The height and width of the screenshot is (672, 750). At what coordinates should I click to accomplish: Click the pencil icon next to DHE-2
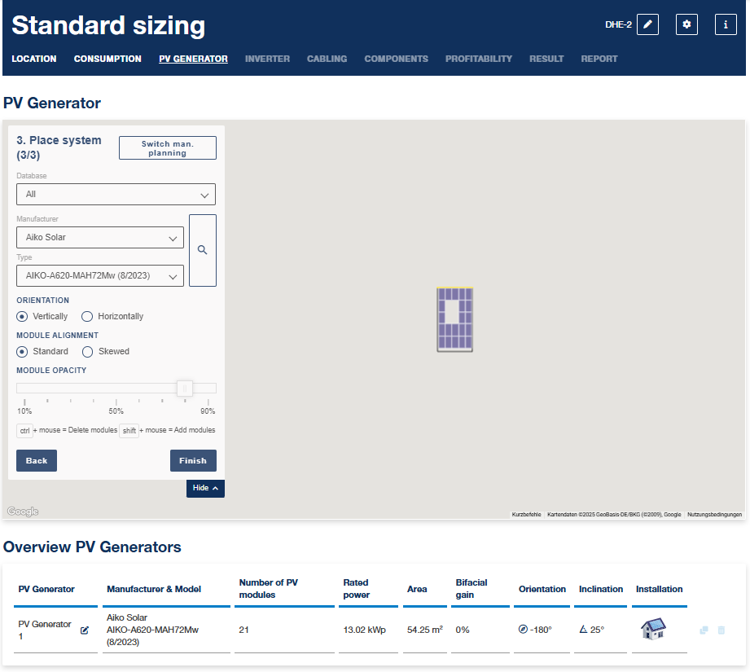[647, 24]
